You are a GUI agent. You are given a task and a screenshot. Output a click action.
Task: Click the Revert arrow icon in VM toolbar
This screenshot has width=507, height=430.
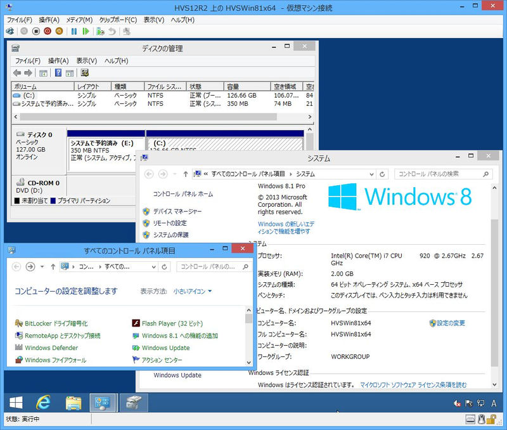click(112, 31)
